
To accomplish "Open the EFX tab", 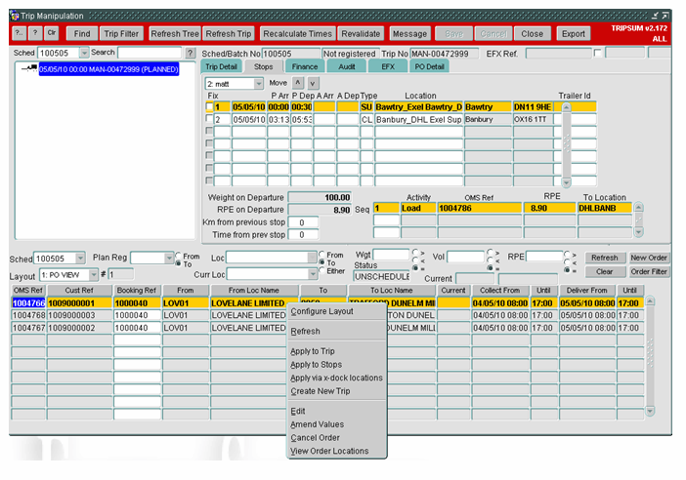I will pos(388,66).
